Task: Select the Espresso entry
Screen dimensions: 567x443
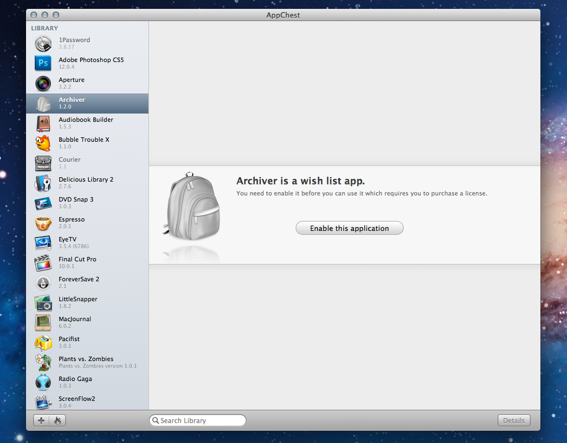Action: 87,223
